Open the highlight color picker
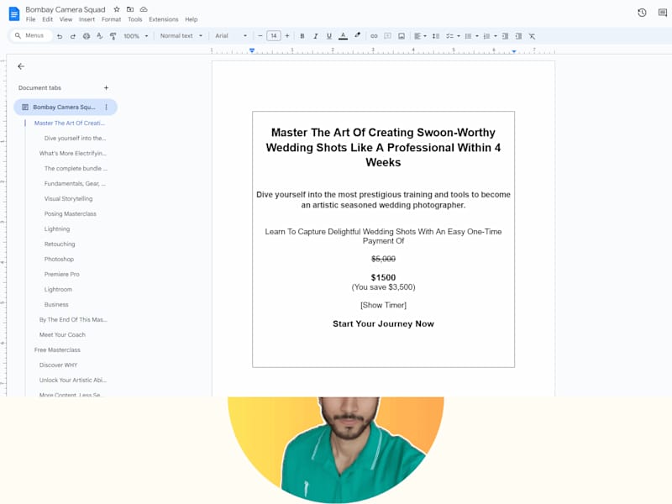Viewport: 672px width, 504px height. point(357,36)
